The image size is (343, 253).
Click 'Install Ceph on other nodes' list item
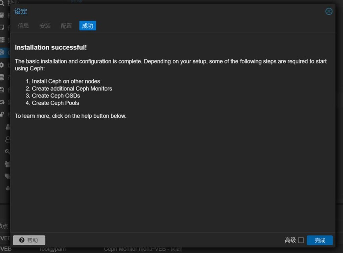tap(66, 81)
